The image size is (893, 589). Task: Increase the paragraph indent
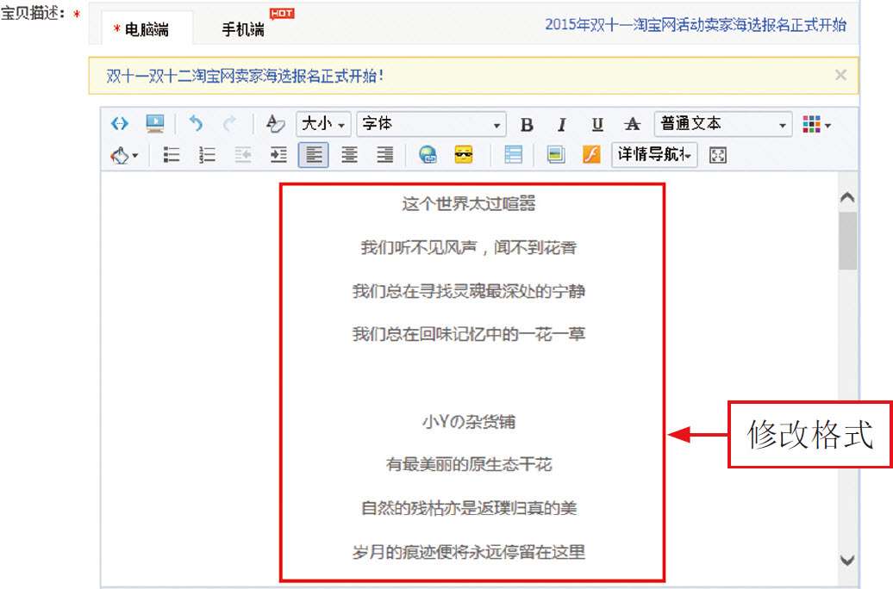click(x=278, y=155)
